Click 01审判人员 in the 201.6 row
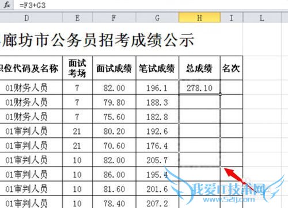This screenshot has height=208, width=288. 26,188
